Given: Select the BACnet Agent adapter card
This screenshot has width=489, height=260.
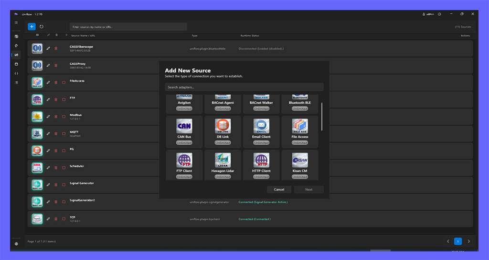Looking at the screenshot, I should click(x=223, y=104).
